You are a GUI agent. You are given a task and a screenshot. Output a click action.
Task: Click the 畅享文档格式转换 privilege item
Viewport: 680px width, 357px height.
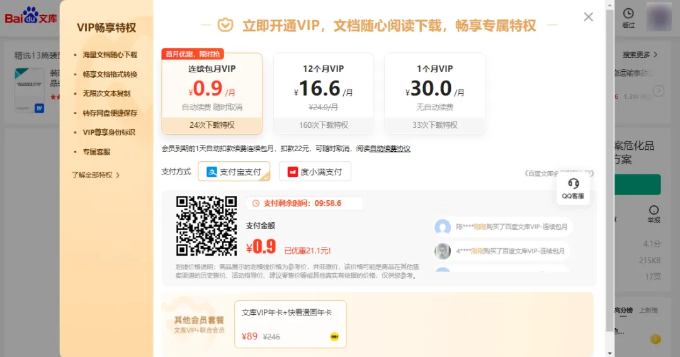(110, 74)
